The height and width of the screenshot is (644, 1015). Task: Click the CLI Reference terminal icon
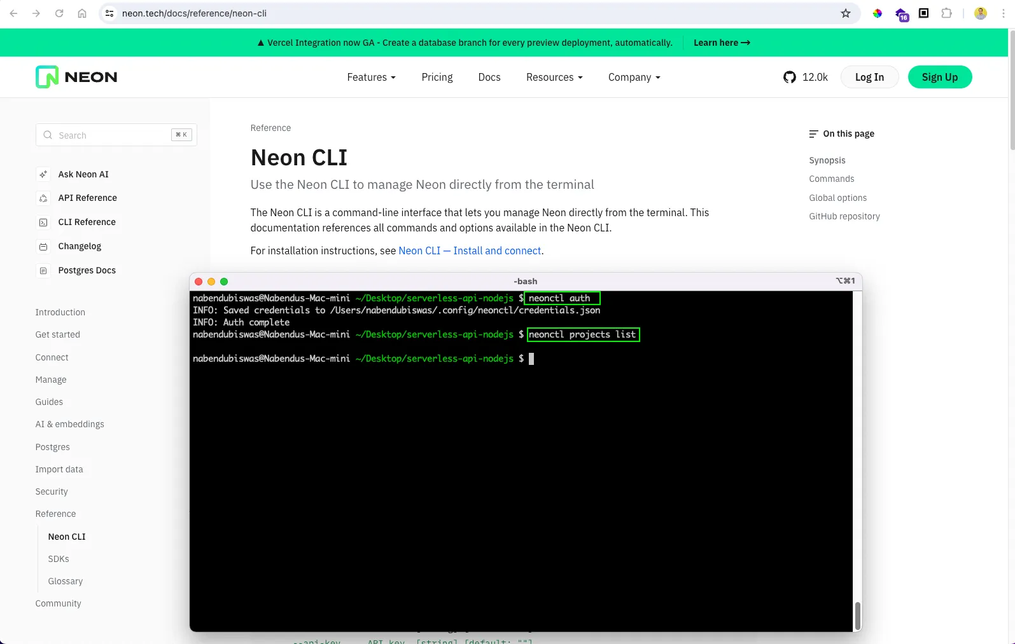43,223
